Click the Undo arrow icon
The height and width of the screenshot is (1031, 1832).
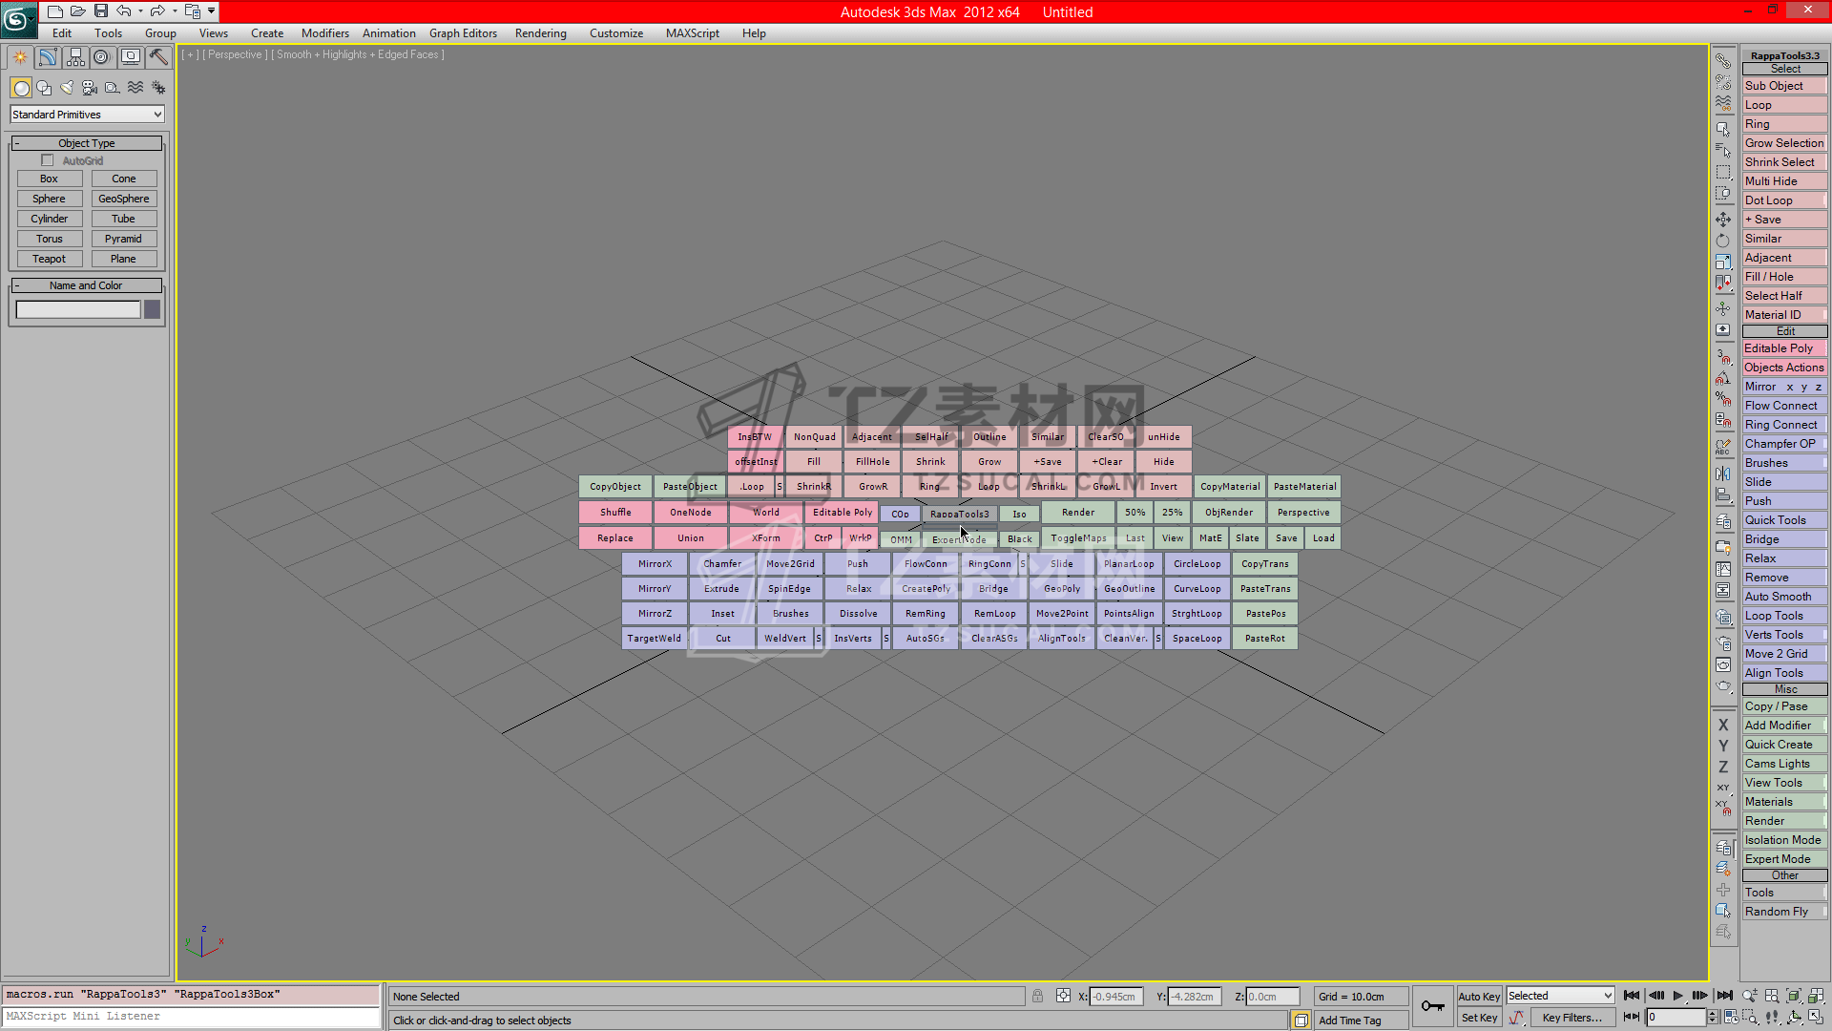point(124,11)
